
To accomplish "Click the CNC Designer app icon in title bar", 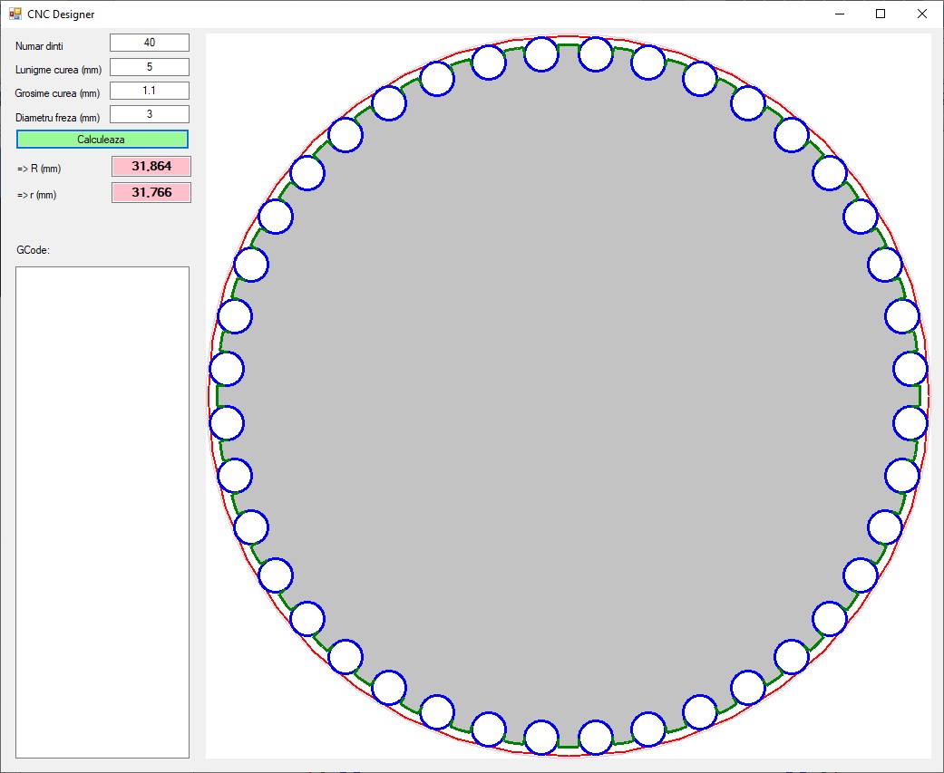I will click(x=15, y=14).
